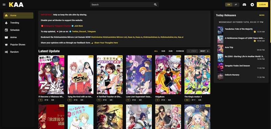
Task: Open the hamburger menu icon
Action: [x=4, y=5]
